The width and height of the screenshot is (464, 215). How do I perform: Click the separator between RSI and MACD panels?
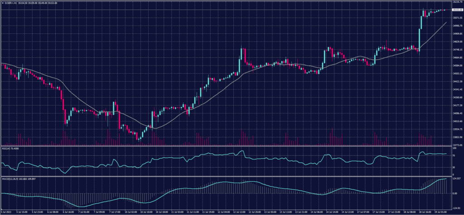point(227,177)
